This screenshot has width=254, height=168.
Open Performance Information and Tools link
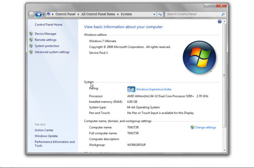55,144
